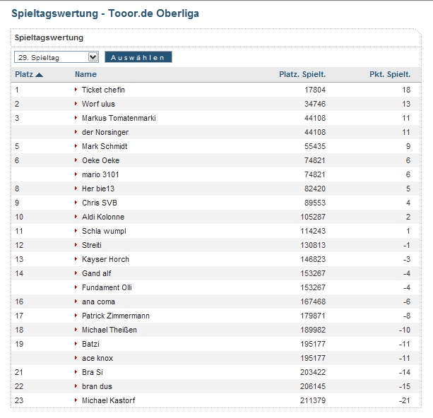Click the Auswählen button
Viewport: 433px width, 418px height.
138,57
